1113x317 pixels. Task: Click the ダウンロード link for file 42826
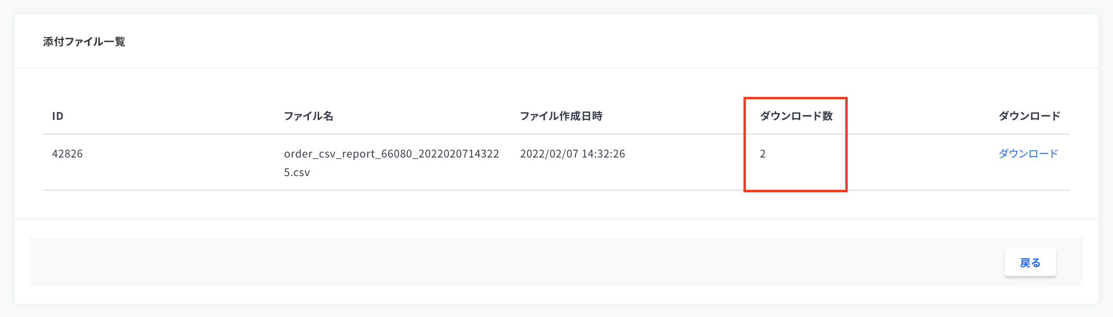[x=1028, y=154]
